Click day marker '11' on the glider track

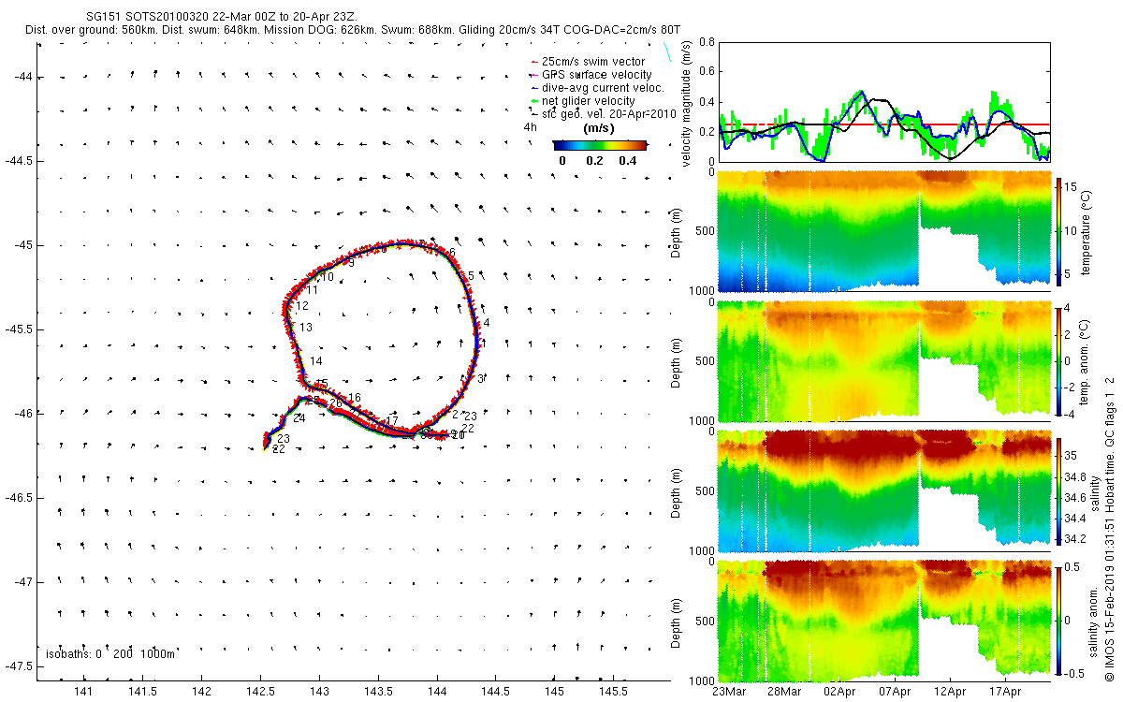tap(313, 290)
